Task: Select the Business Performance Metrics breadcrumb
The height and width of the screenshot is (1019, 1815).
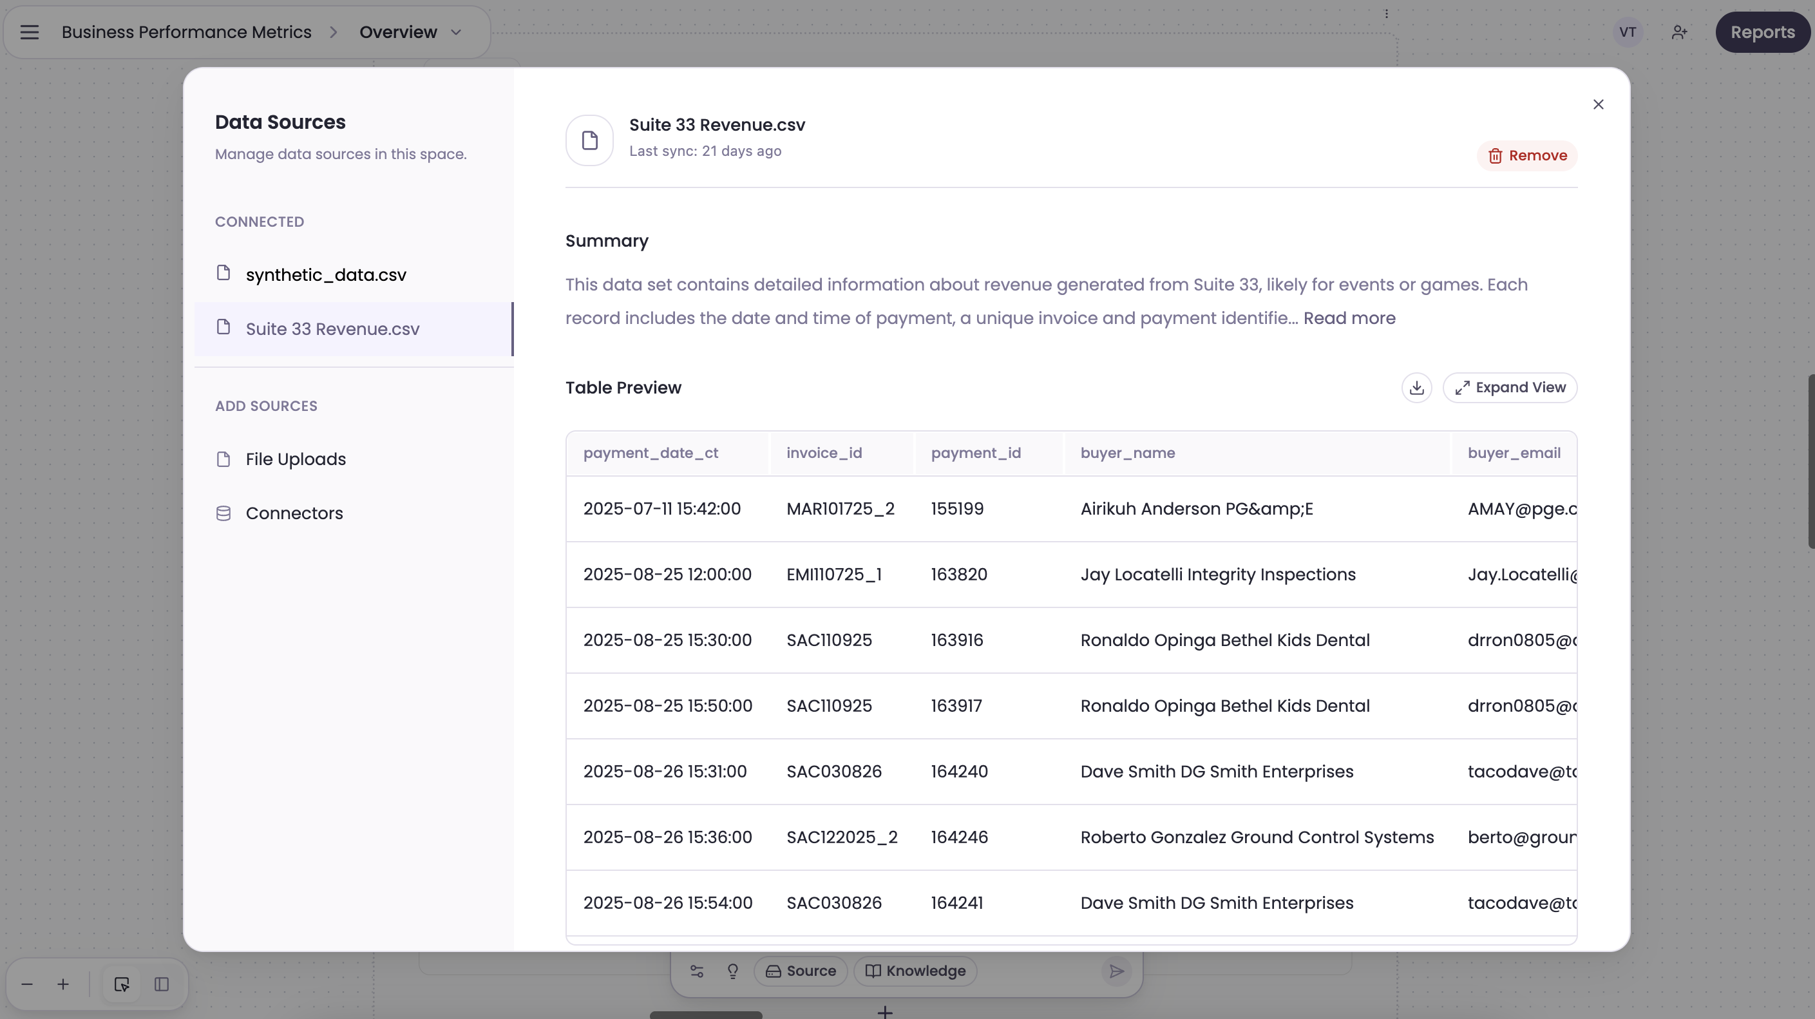Action: pos(186,32)
